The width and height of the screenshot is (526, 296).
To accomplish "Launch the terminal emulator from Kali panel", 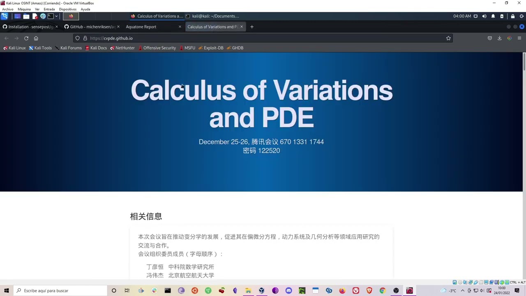I will click(50, 16).
